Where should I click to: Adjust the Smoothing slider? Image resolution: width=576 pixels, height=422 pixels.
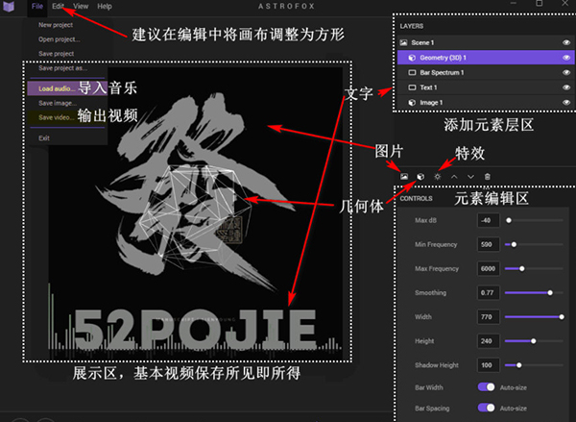pos(550,292)
